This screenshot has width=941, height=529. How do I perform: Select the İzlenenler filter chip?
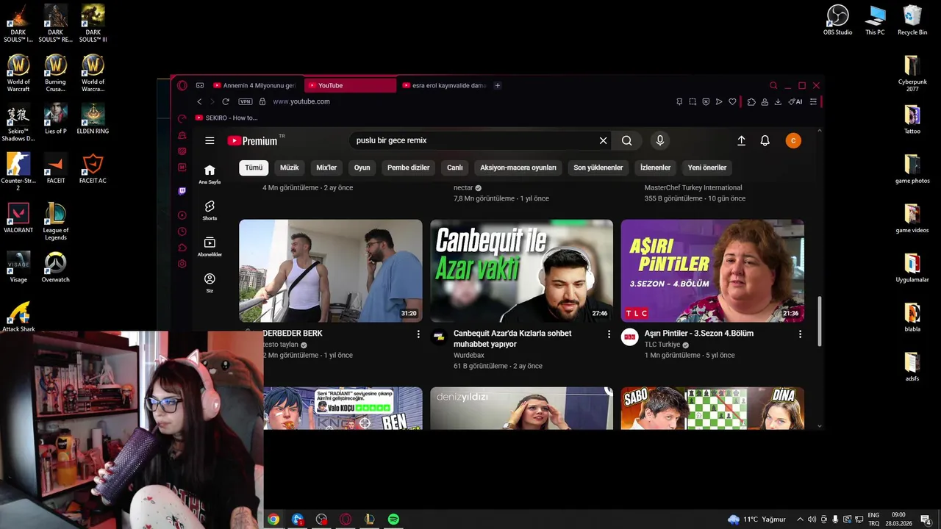coord(656,168)
